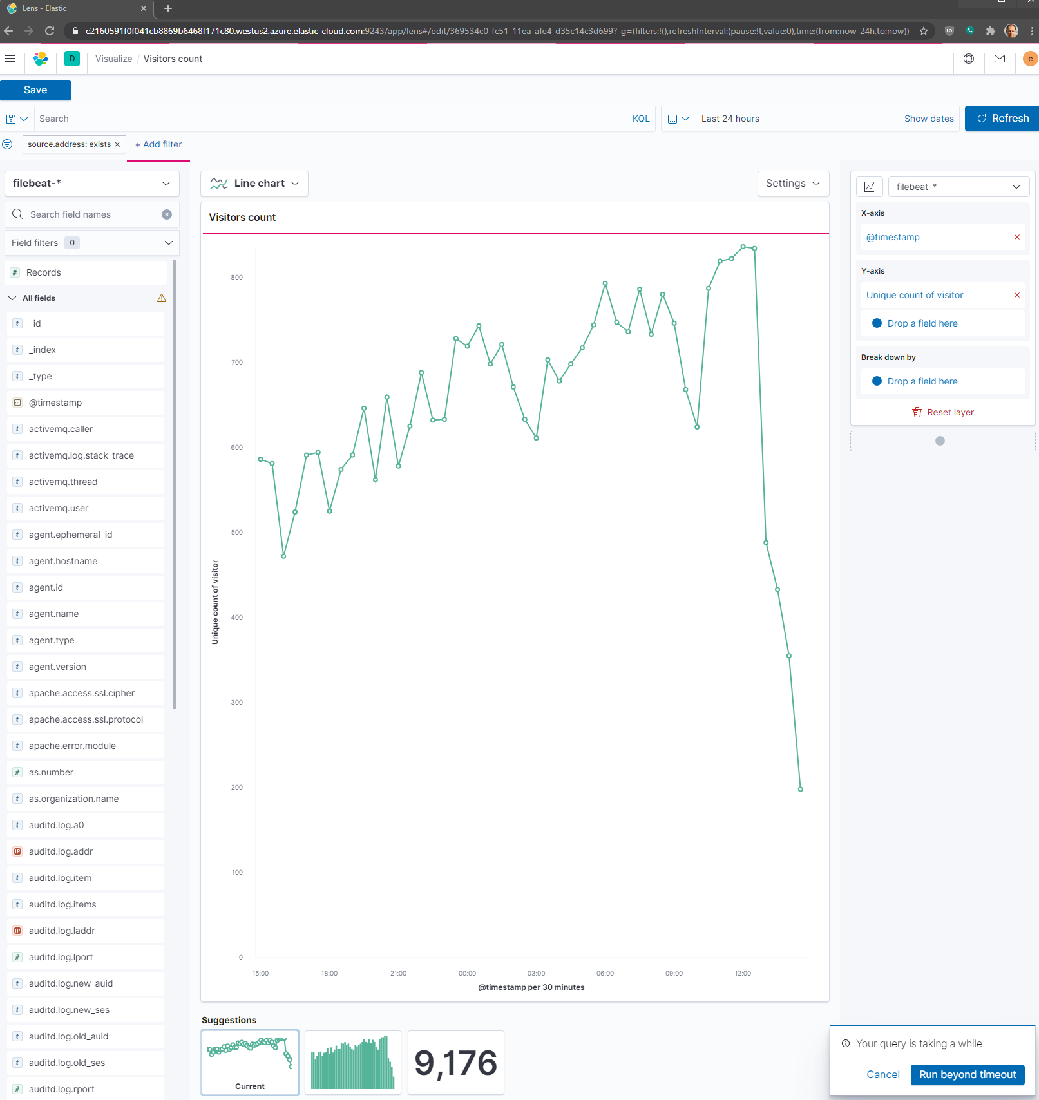This screenshot has height=1100, width=1039.
Task: Open a new browser tab
Action: [x=168, y=8]
